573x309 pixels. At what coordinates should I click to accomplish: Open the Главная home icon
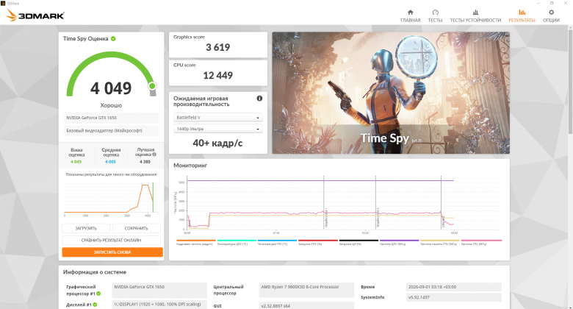[410, 13]
